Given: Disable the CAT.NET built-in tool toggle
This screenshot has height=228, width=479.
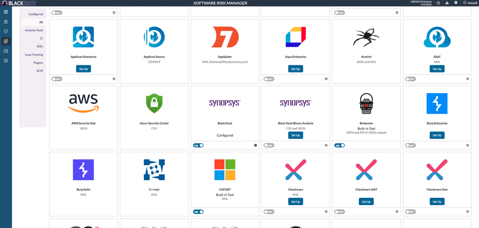Looking at the screenshot, I should pyautogui.click(x=198, y=212).
